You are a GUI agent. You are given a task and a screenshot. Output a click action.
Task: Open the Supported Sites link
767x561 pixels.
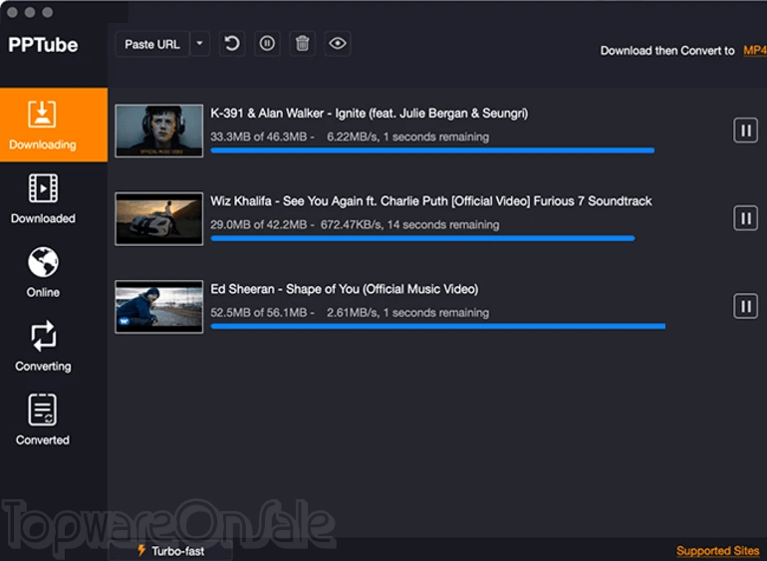[717, 551]
